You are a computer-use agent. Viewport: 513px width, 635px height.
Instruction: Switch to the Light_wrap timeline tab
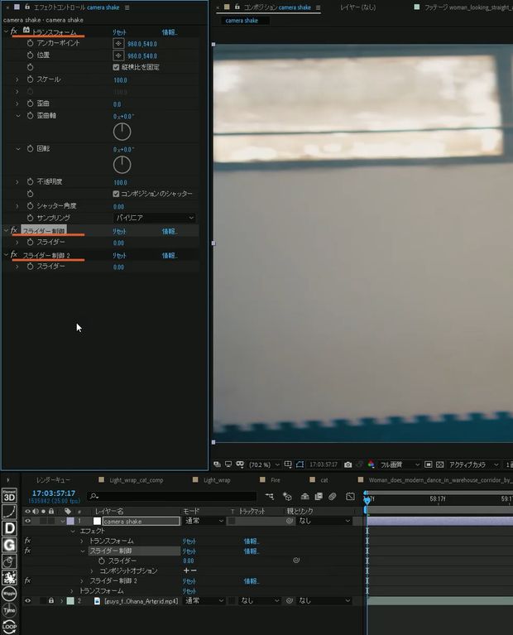tap(217, 480)
